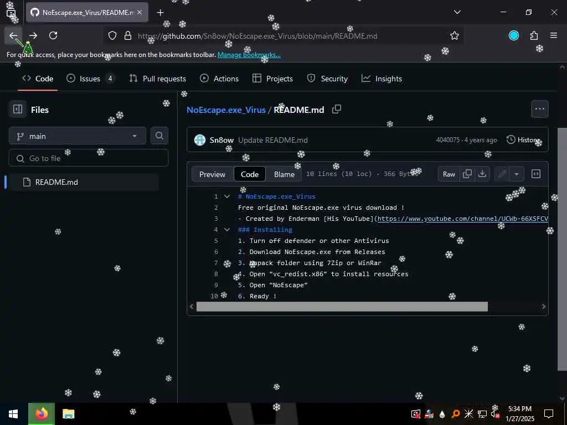Select line number 5

point(216,241)
